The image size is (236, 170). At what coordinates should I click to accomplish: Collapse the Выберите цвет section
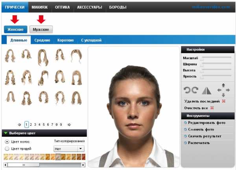coord(6,133)
